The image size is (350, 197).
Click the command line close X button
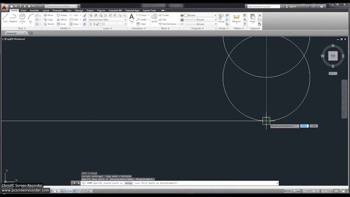click(74, 183)
